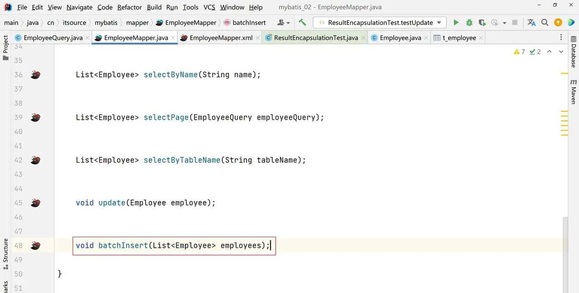
Task: Switch to the EmployeeMapper.xml tab
Action: pos(220,38)
